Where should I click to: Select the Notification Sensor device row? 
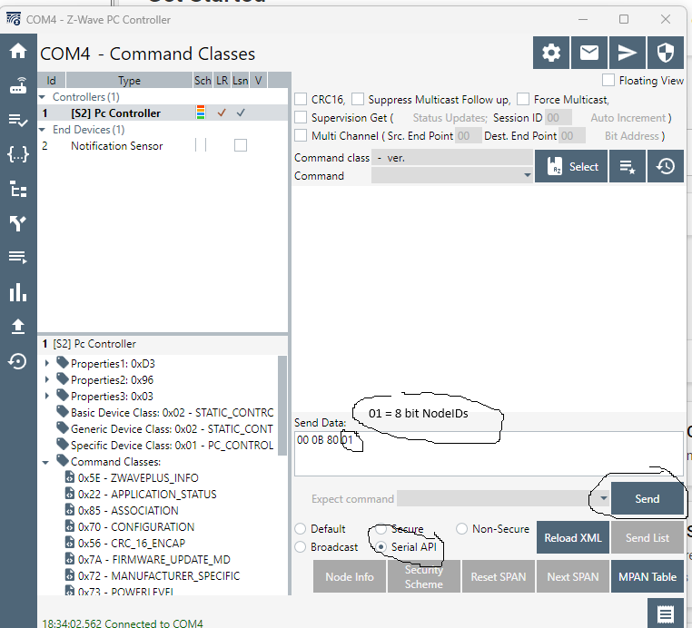click(x=116, y=146)
